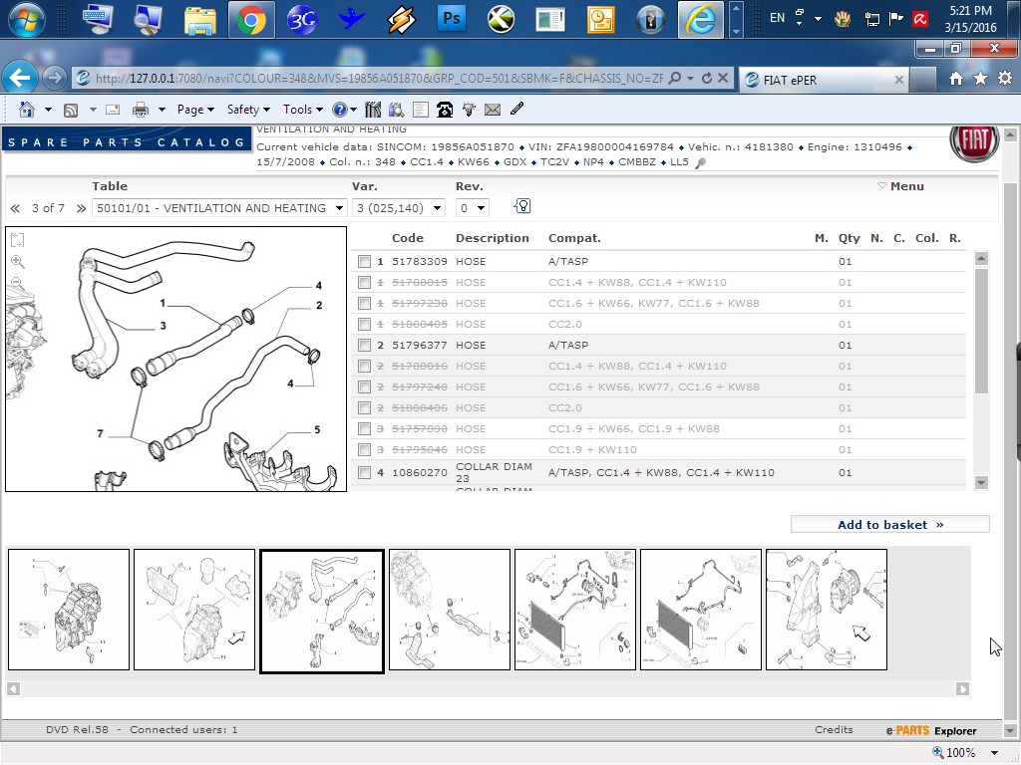Click the light bulb info icon beside Rev.

[x=522, y=206]
